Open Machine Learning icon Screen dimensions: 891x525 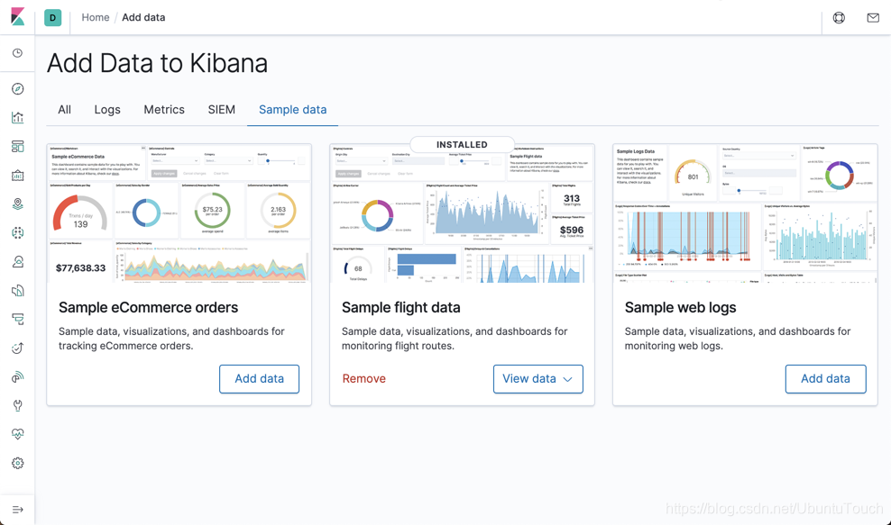(18, 232)
